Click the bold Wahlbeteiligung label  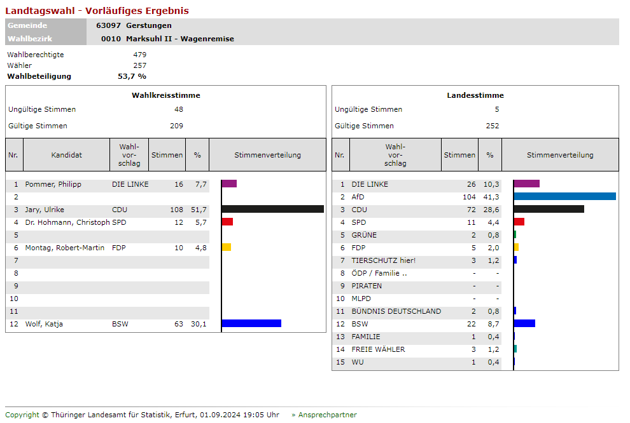click(x=39, y=76)
